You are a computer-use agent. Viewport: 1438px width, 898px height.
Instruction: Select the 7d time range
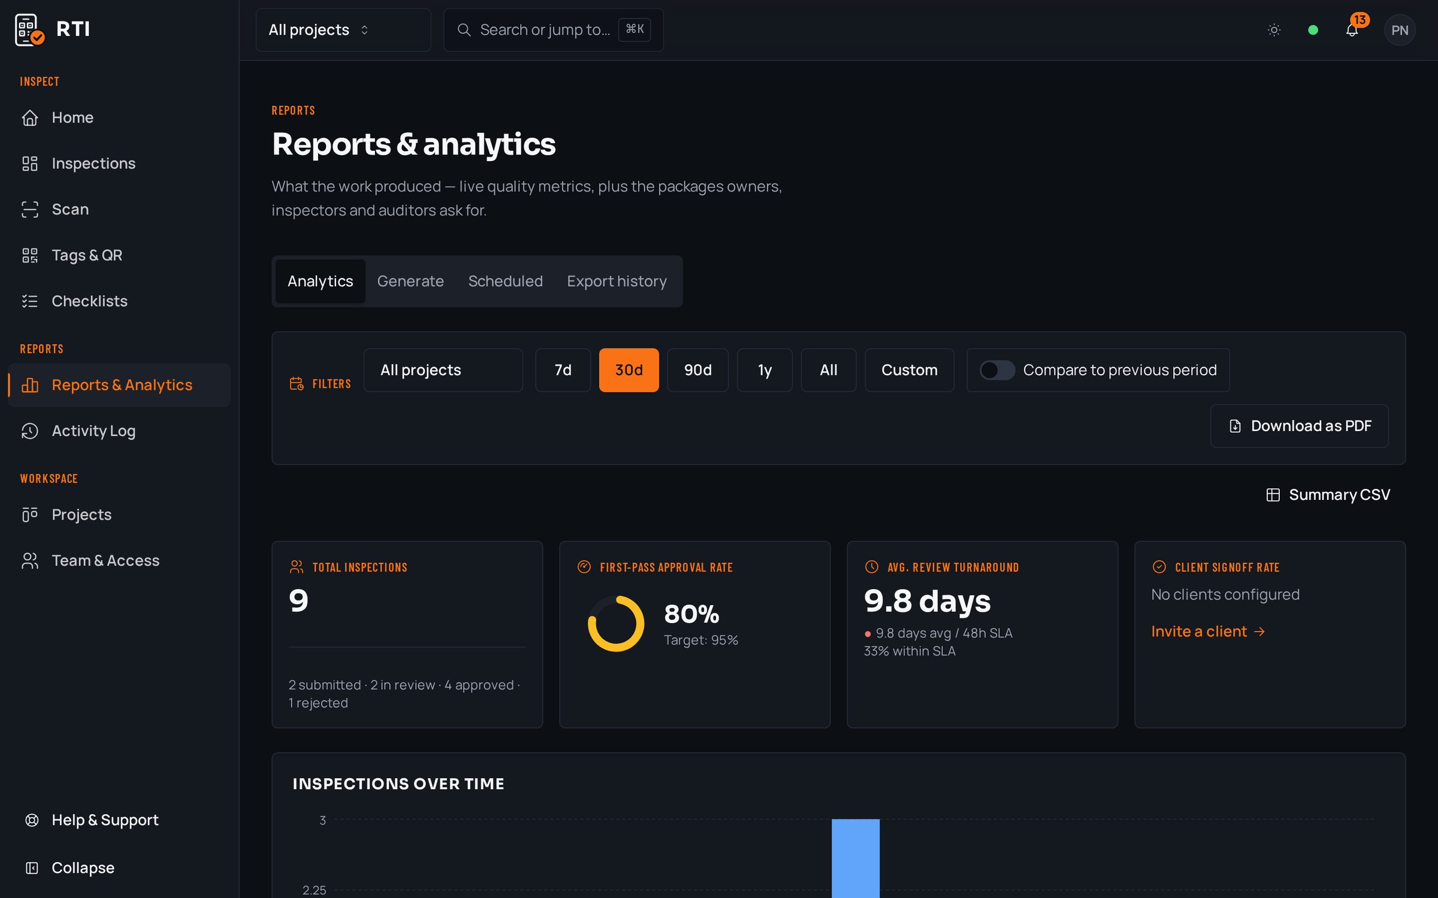point(563,370)
